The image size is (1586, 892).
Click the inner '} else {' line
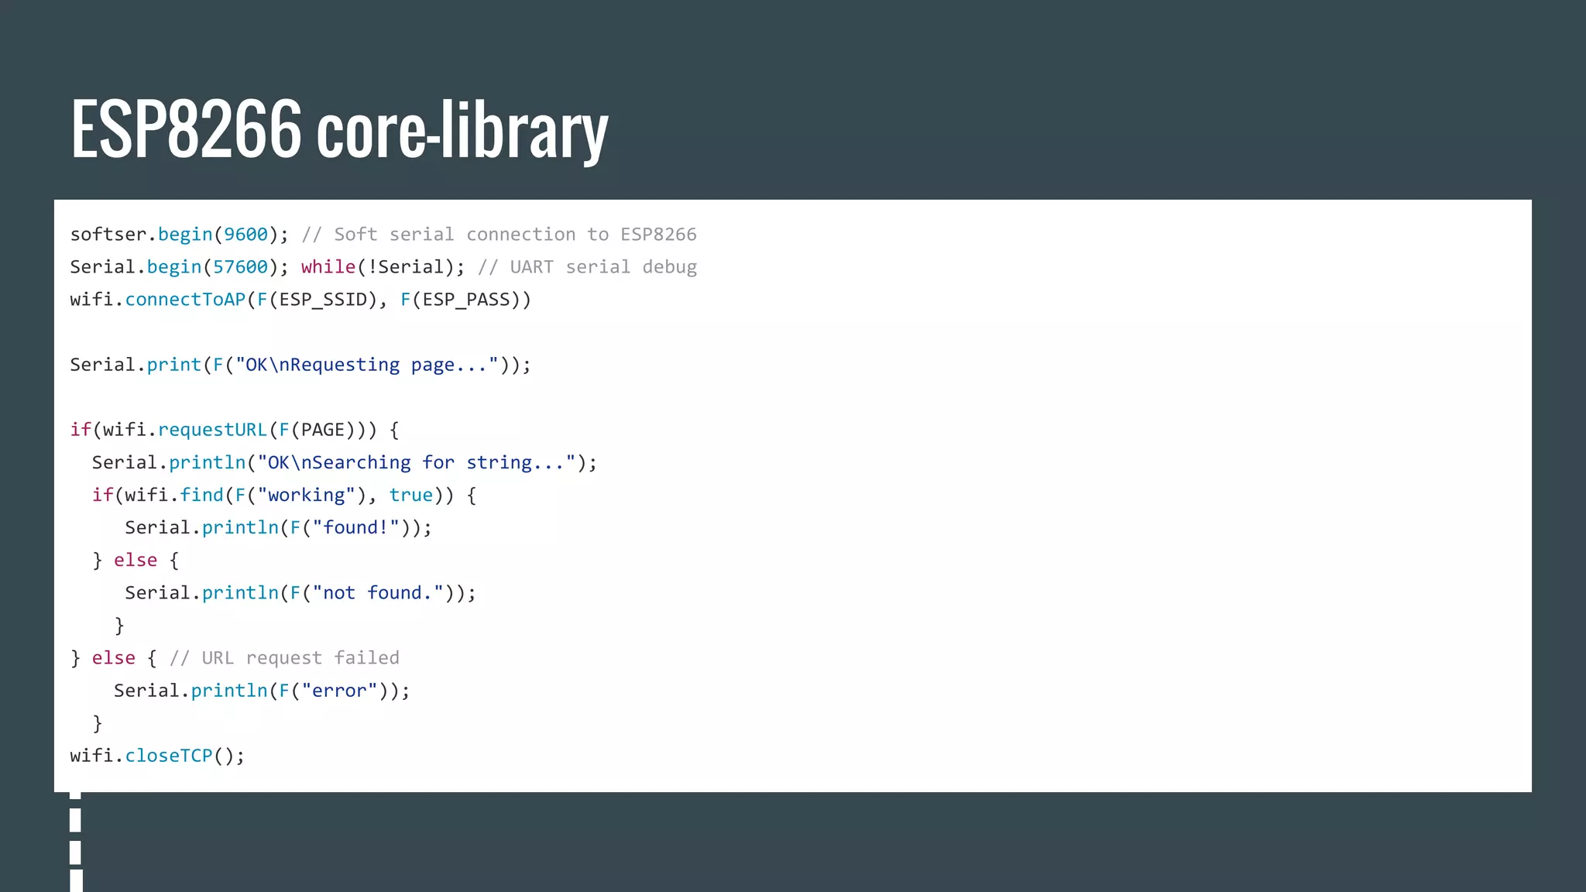coord(136,560)
